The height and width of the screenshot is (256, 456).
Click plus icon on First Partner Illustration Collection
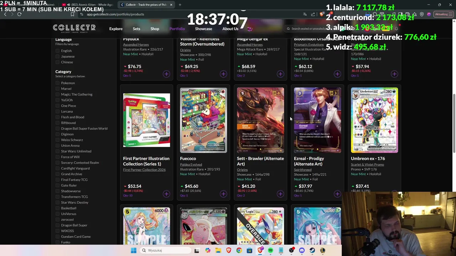click(166, 194)
